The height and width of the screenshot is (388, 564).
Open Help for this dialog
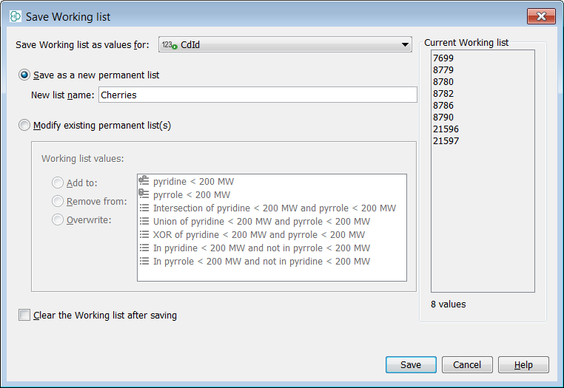coord(523,364)
